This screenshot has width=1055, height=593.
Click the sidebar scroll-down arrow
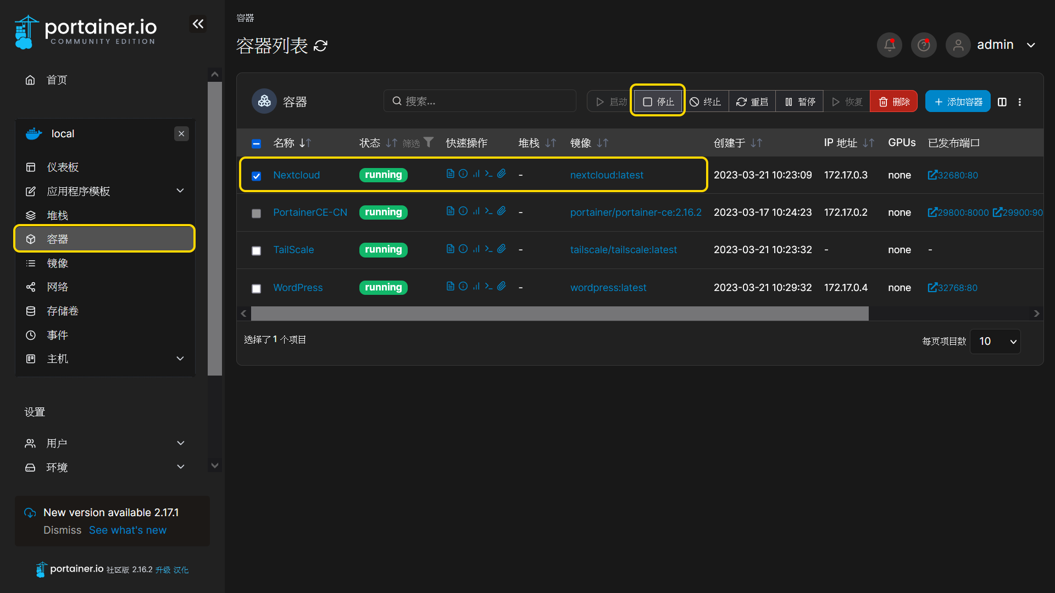coord(215,466)
